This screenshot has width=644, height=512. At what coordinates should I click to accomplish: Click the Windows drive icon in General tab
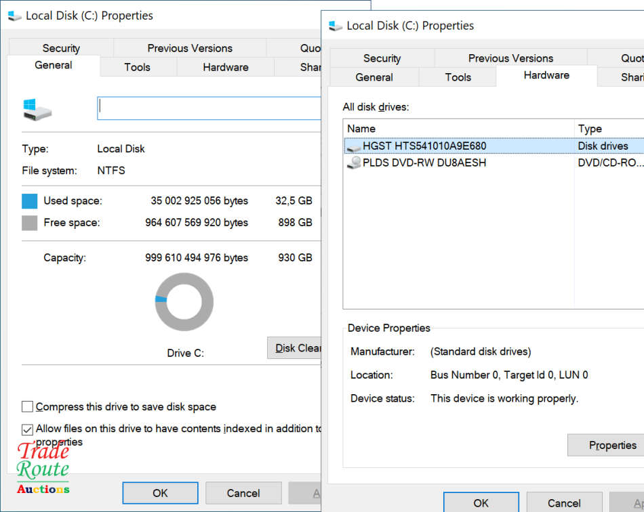(x=37, y=110)
